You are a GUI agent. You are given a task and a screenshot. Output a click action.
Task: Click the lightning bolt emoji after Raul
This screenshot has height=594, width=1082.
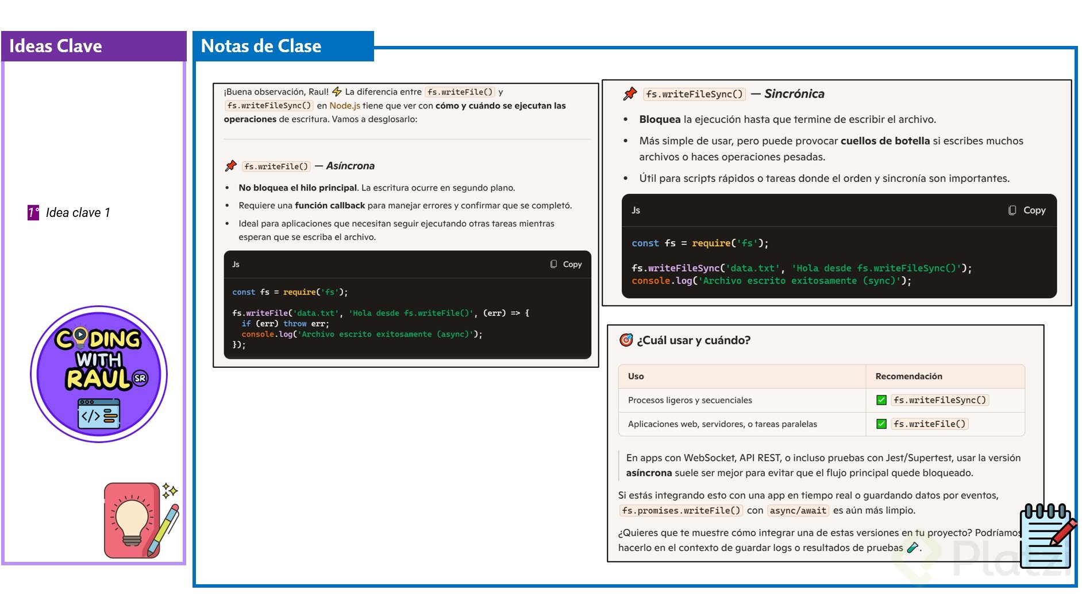pyautogui.click(x=337, y=92)
